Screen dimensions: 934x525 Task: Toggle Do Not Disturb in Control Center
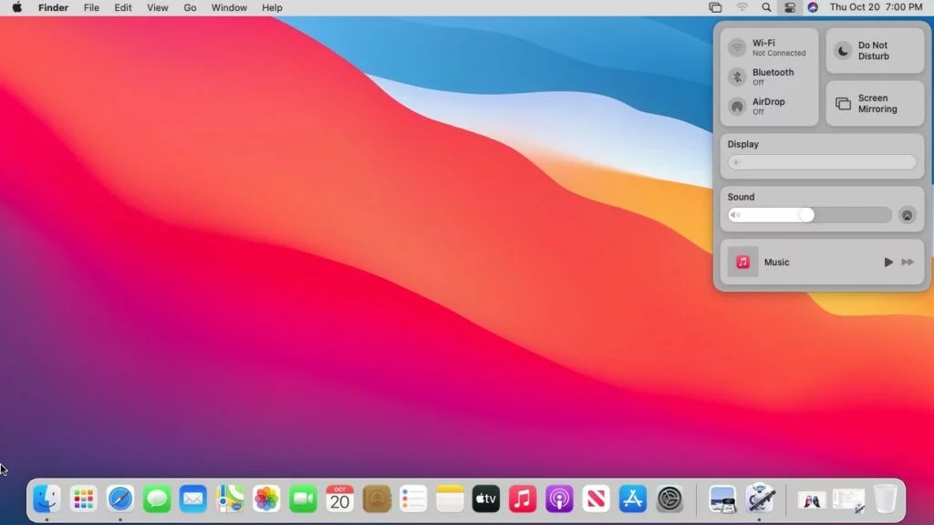[873, 50]
